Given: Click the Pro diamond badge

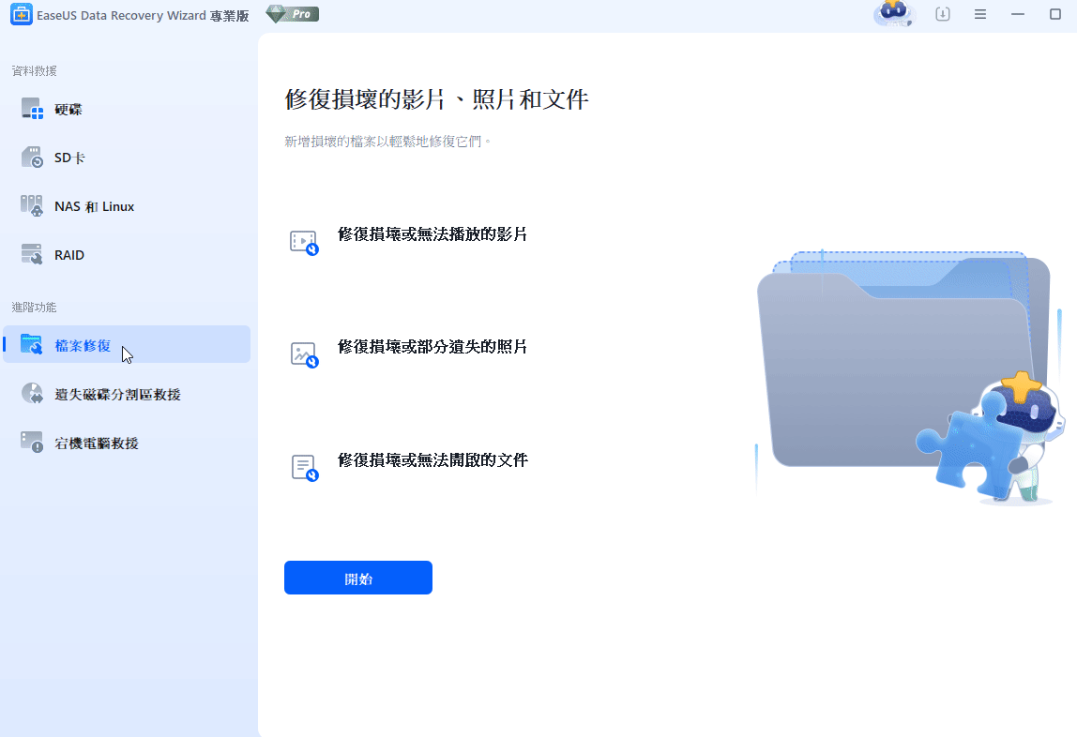Looking at the screenshot, I should click(x=292, y=14).
